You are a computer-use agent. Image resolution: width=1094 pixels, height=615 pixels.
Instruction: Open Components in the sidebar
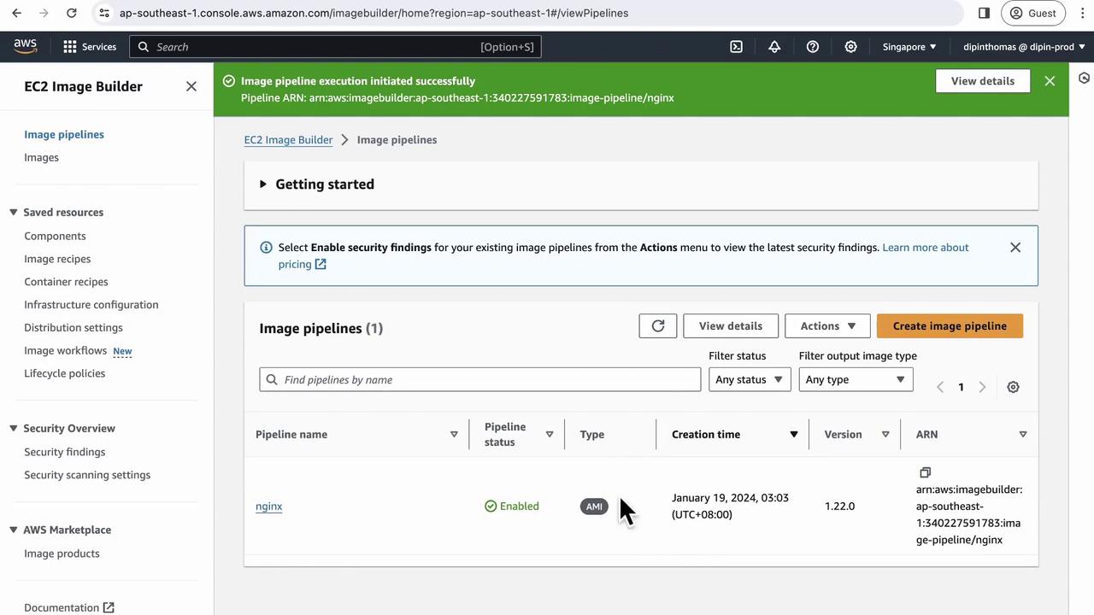55,237
